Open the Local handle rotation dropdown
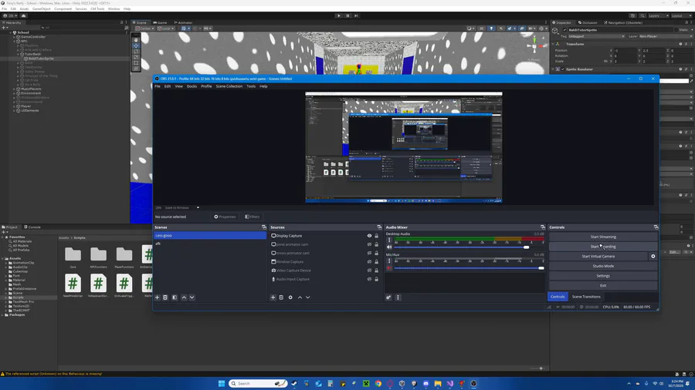The image size is (695, 390). point(165,29)
